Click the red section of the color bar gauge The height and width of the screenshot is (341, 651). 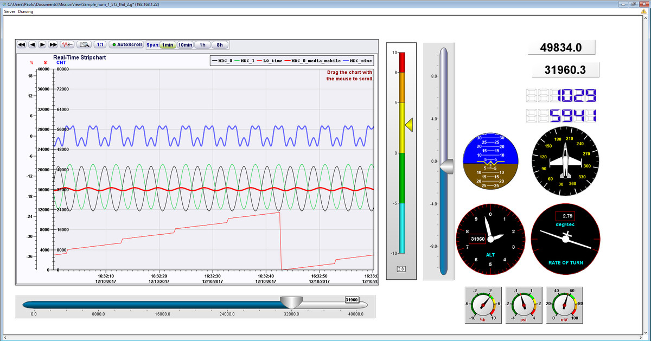point(401,63)
